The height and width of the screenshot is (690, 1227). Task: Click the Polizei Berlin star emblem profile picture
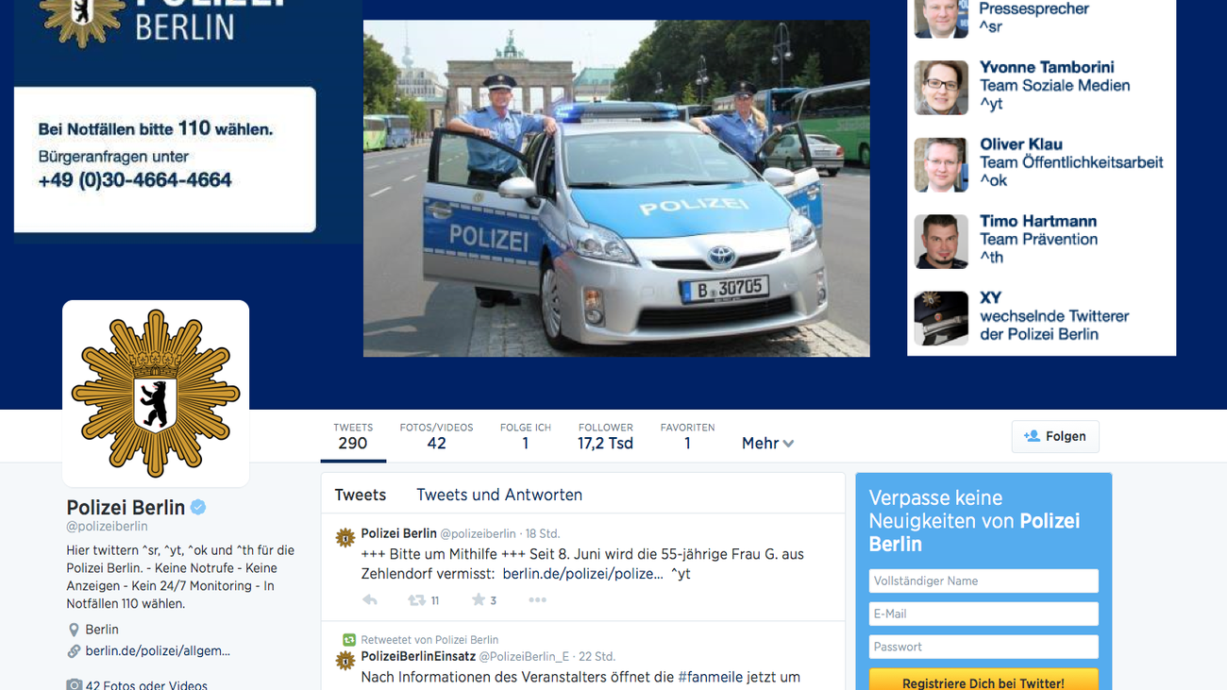tap(156, 394)
